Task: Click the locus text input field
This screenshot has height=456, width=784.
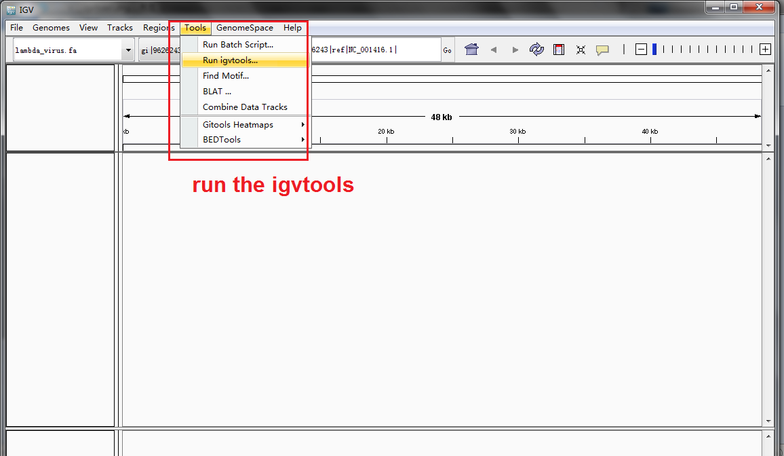Action: click(376, 50)
